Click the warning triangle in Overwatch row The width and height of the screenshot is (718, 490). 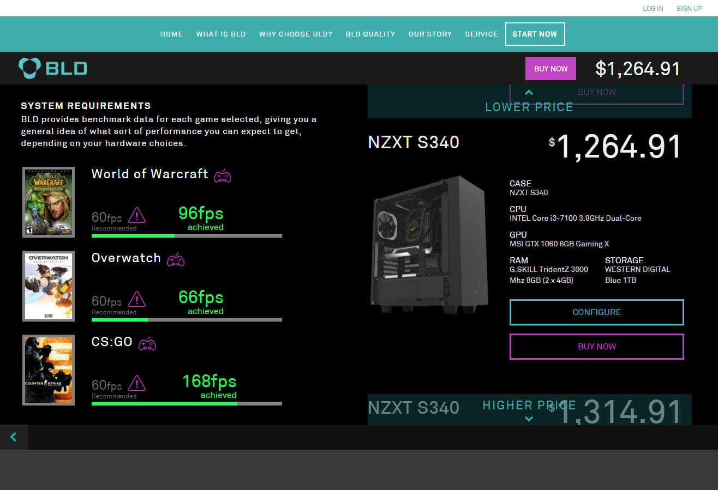136,299
